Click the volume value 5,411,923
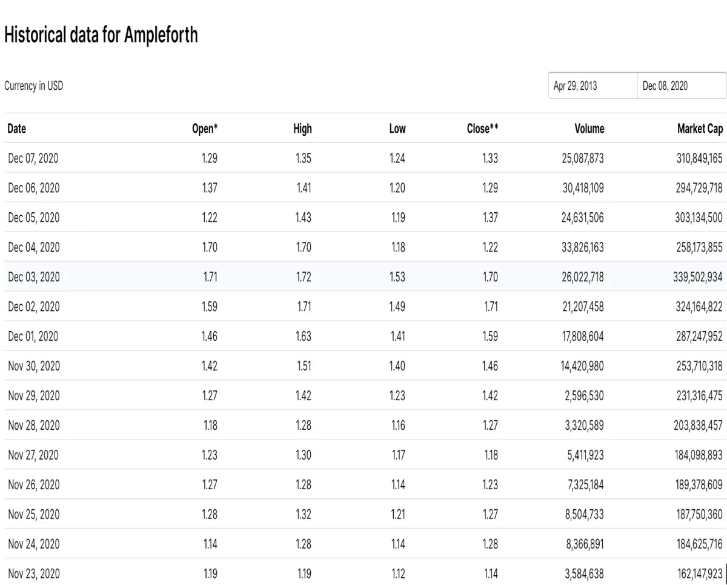Screen dimensions: 727x585 [x=586, y=455]
